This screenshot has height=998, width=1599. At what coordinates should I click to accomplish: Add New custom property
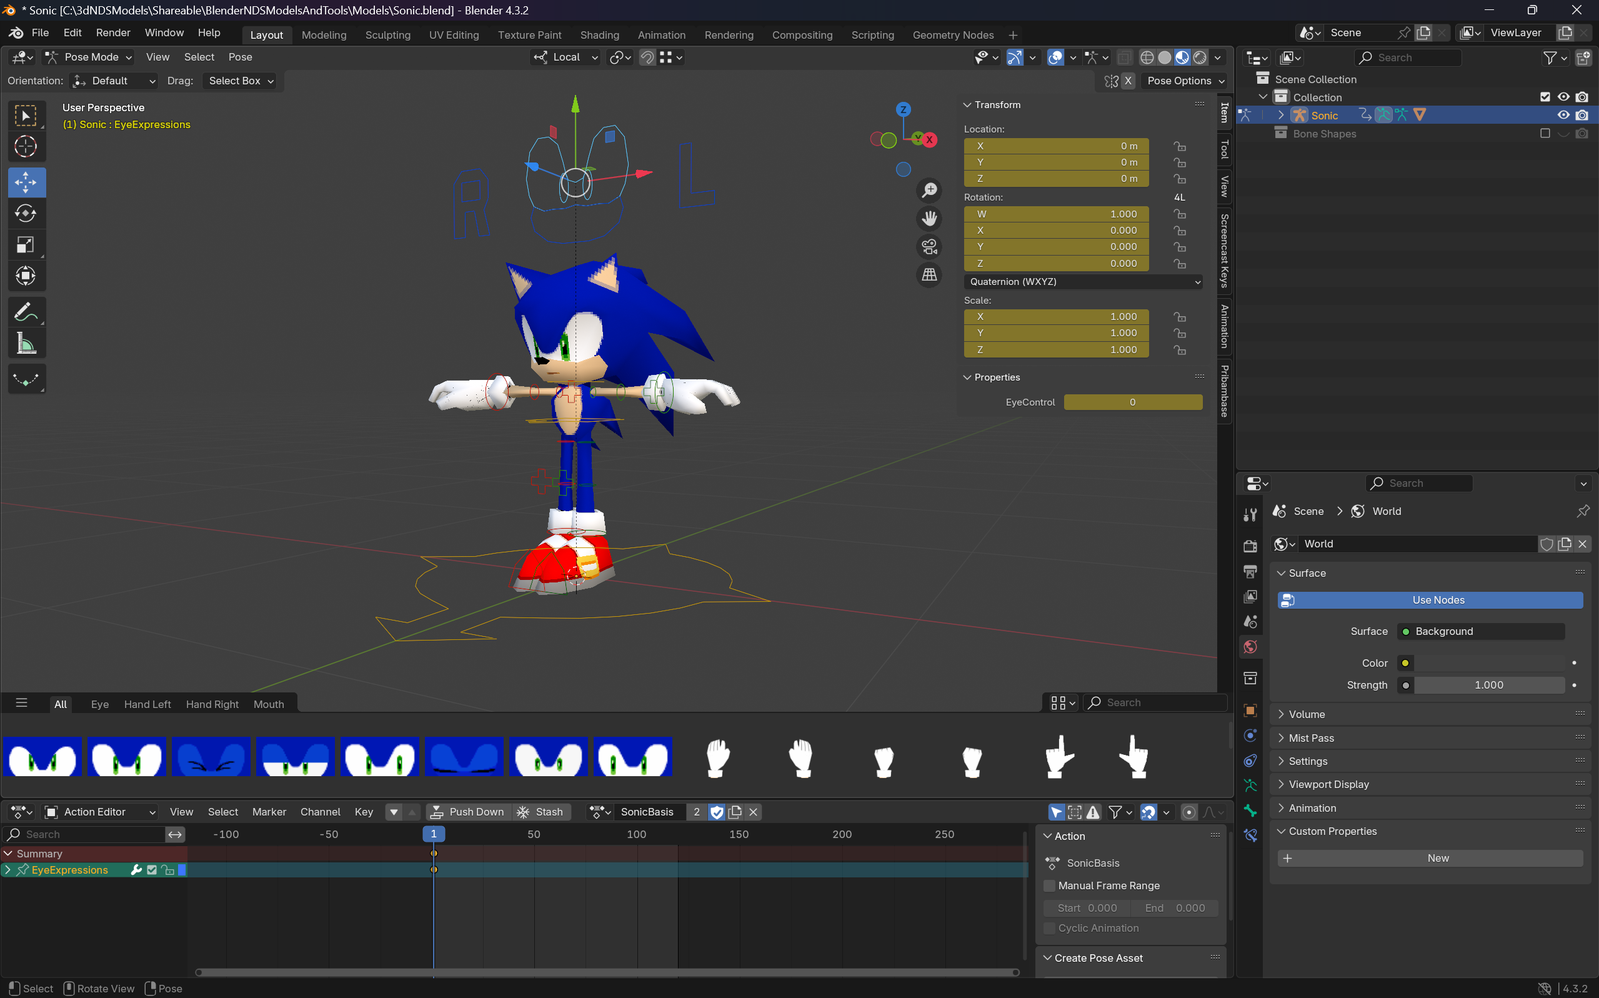(x=1430, y=858)
